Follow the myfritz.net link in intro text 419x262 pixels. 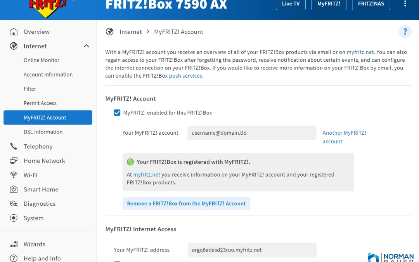[360, 52]
